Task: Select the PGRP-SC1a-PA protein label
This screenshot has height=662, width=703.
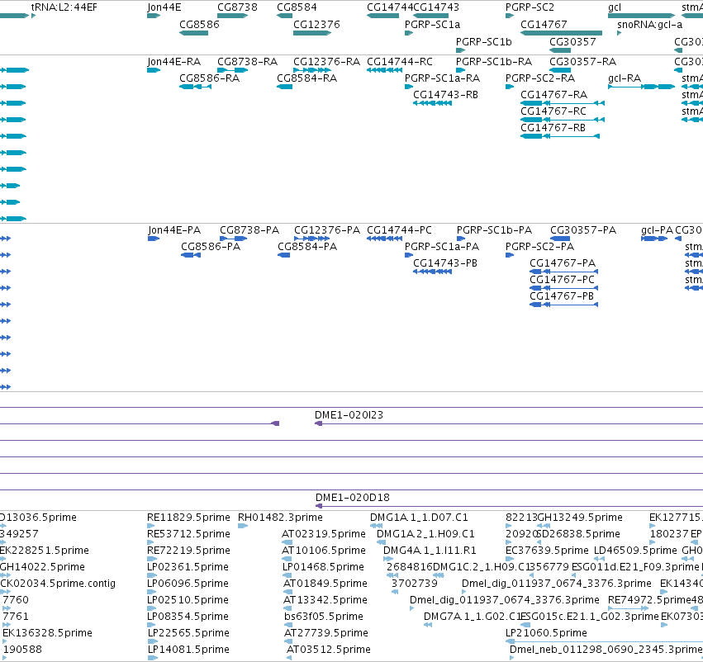Action: (442, 246)
